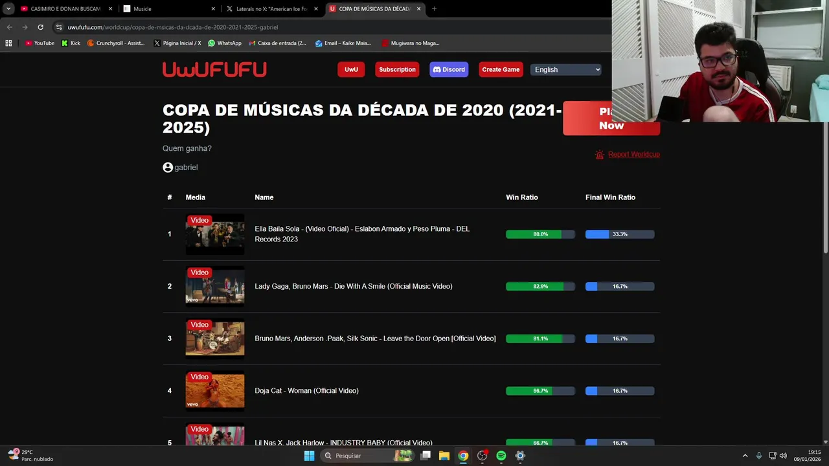
Task: Click the 82.9% win ratio bar for Lady Gaga
Action: (540, 286)
